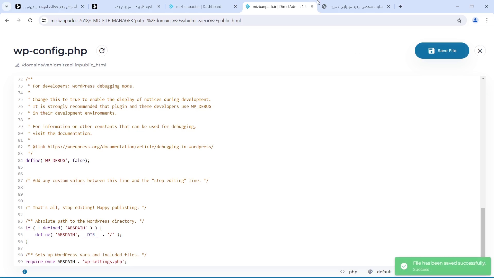Open the editor info icon

(25, 272)
